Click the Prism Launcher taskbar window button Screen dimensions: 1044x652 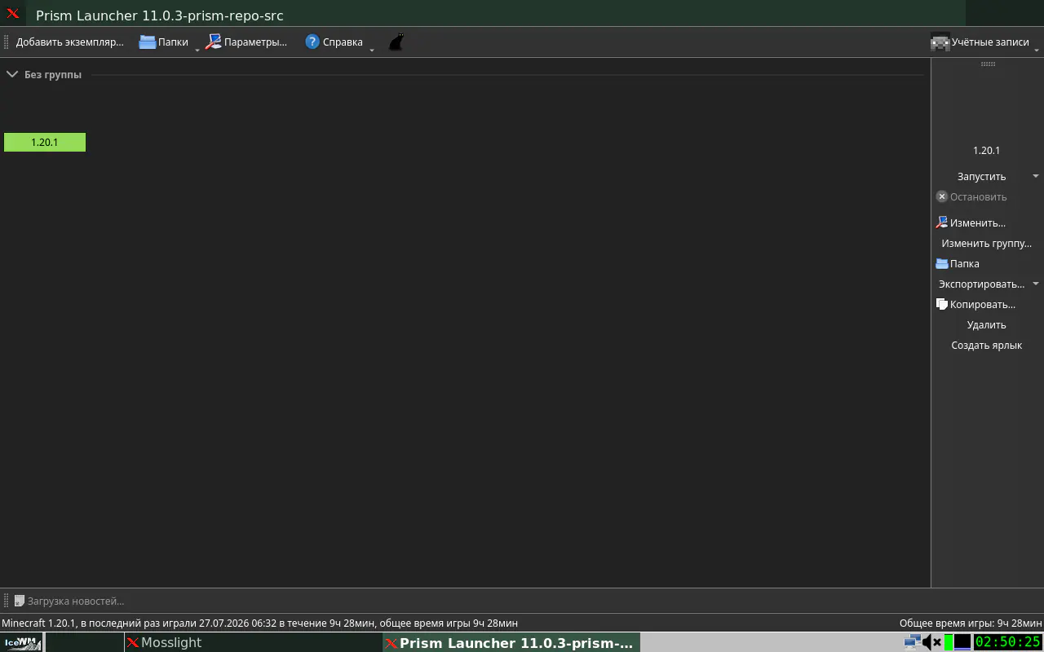click(x=511, y=642)
